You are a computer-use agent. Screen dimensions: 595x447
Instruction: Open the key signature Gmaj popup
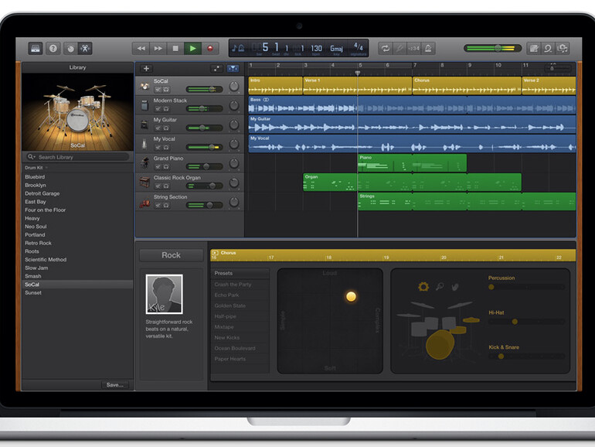[x=336, y=48]
